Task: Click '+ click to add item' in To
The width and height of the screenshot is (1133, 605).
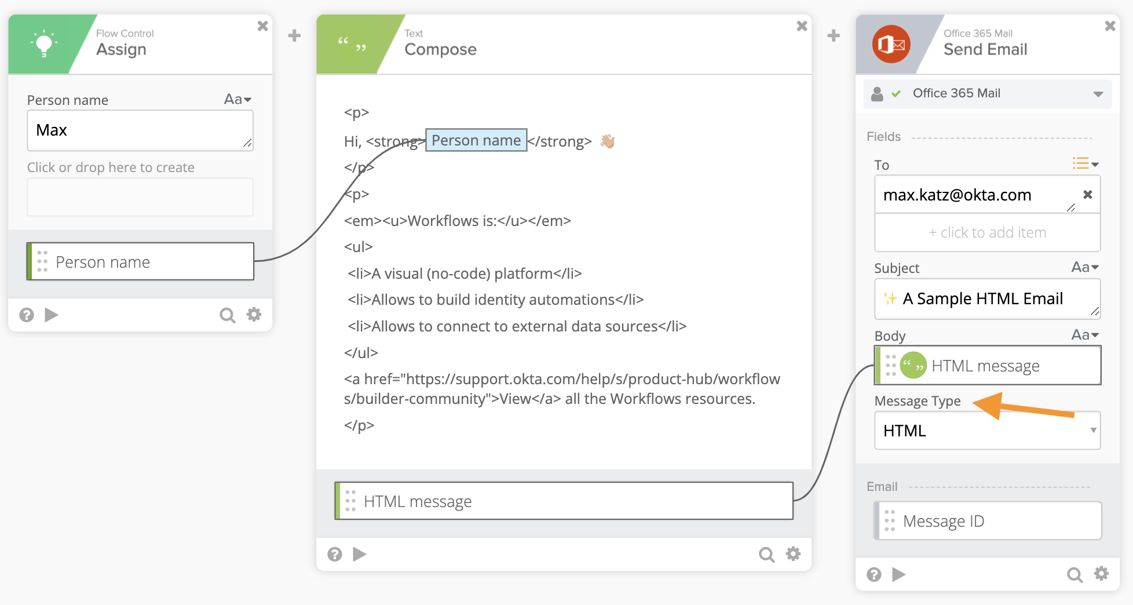Action: (x=987, y=232)
